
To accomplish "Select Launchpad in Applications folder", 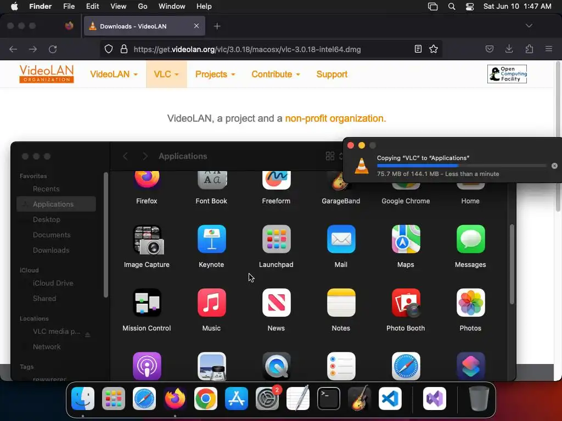I will click(276, 239).
